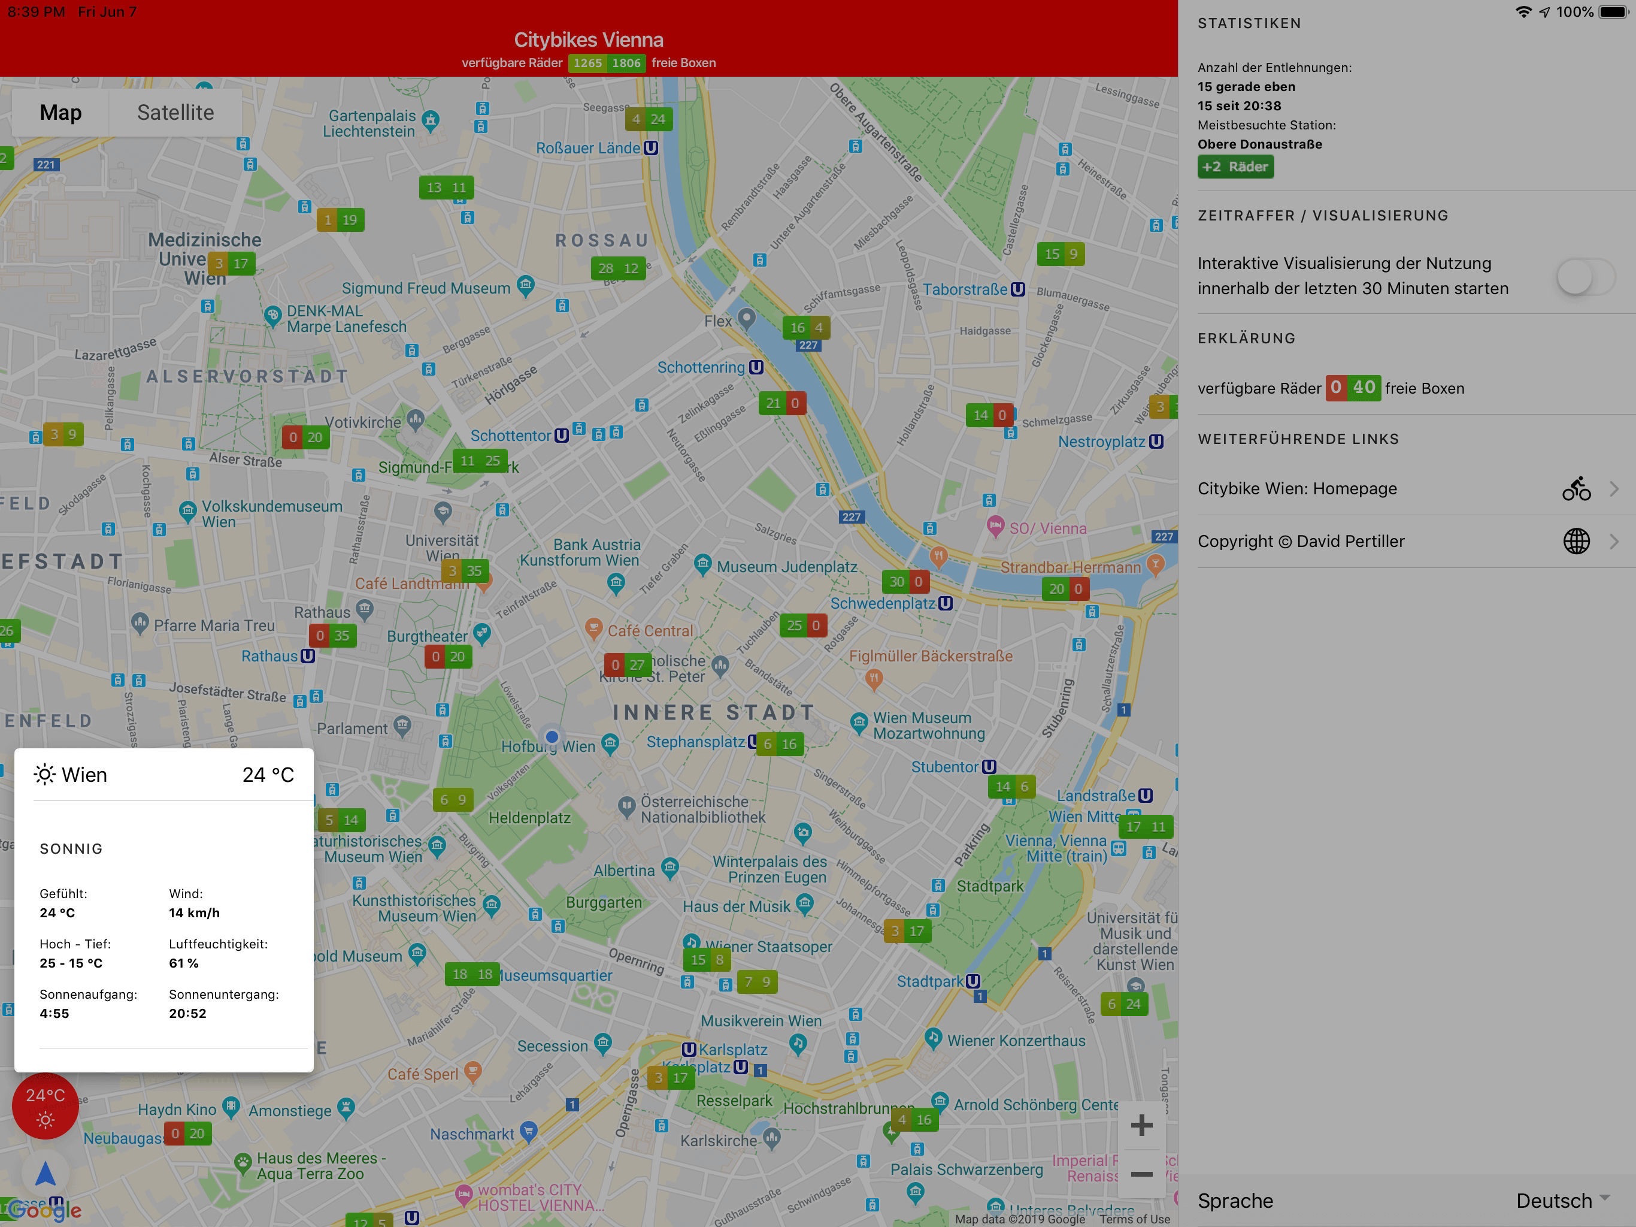Tap the Café Central restaurant pin
Image resolution: width=1636 pixels, height=1227 pixels.
593,628
